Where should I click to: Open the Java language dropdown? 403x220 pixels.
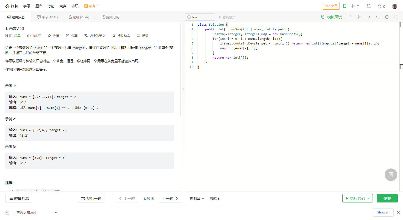200,17
